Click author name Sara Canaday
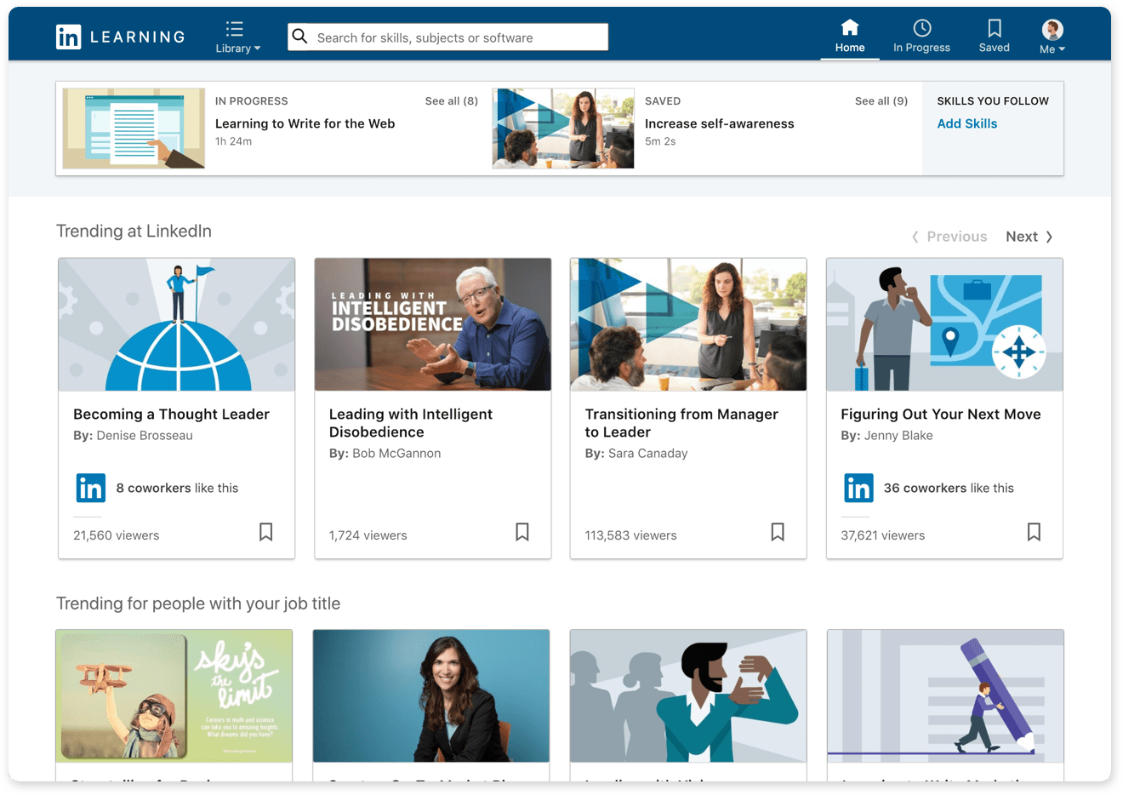Viewport: 1123px width, 795px height. (647, 453)
